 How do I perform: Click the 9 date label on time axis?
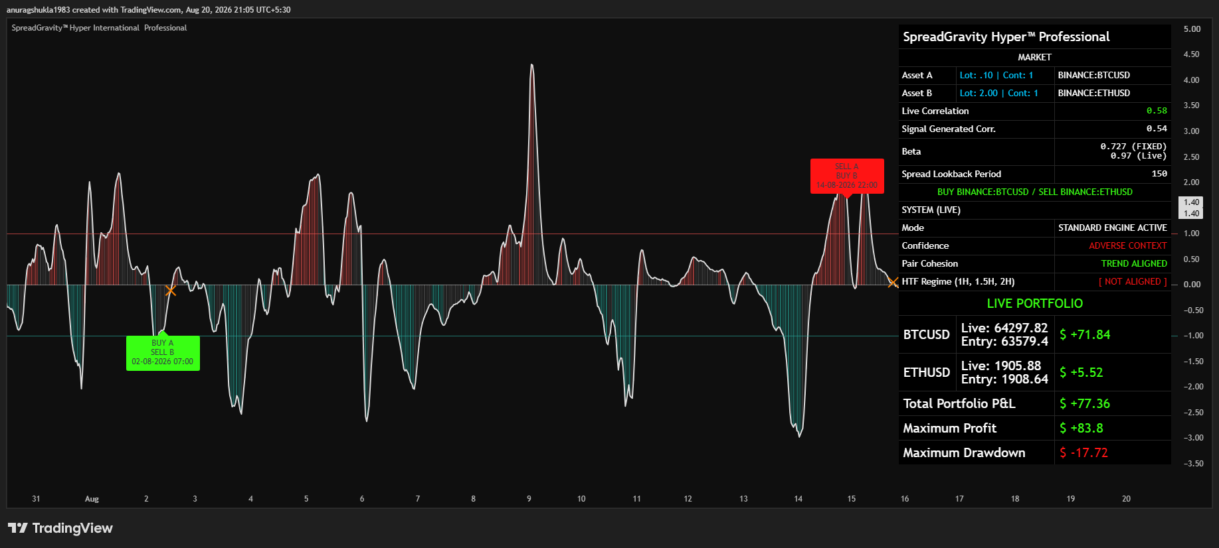pyautogui.click(x=529, y=499)
